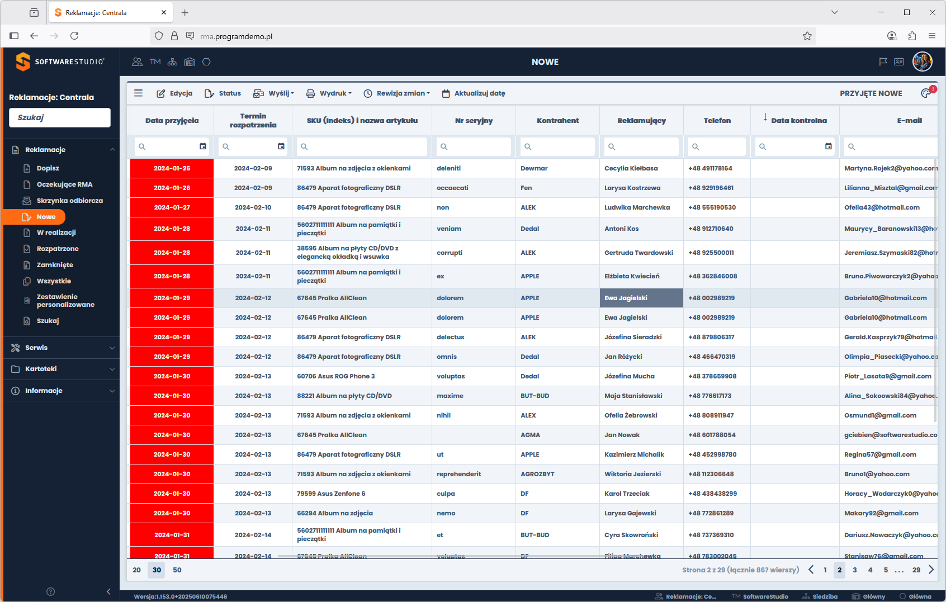The image size is (946, 602).
Task: Click the Szukaj search field in sidebar
Action: [60, 117]
